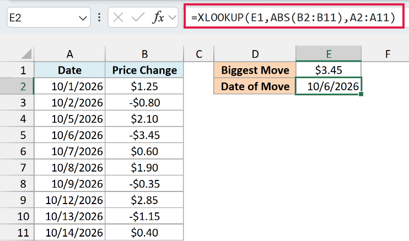The image size is (409, 241).
Task: Select row 1 header
Action: tap(17, 70)
